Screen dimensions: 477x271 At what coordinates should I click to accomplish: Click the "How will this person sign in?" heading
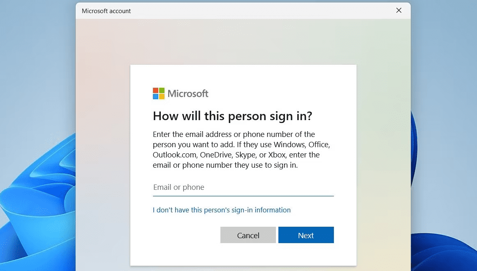click(x=232, y=116)
